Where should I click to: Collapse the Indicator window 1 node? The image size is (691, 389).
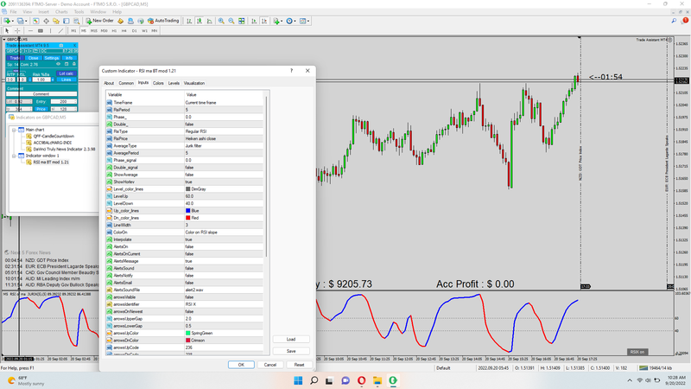pos(15,156)
